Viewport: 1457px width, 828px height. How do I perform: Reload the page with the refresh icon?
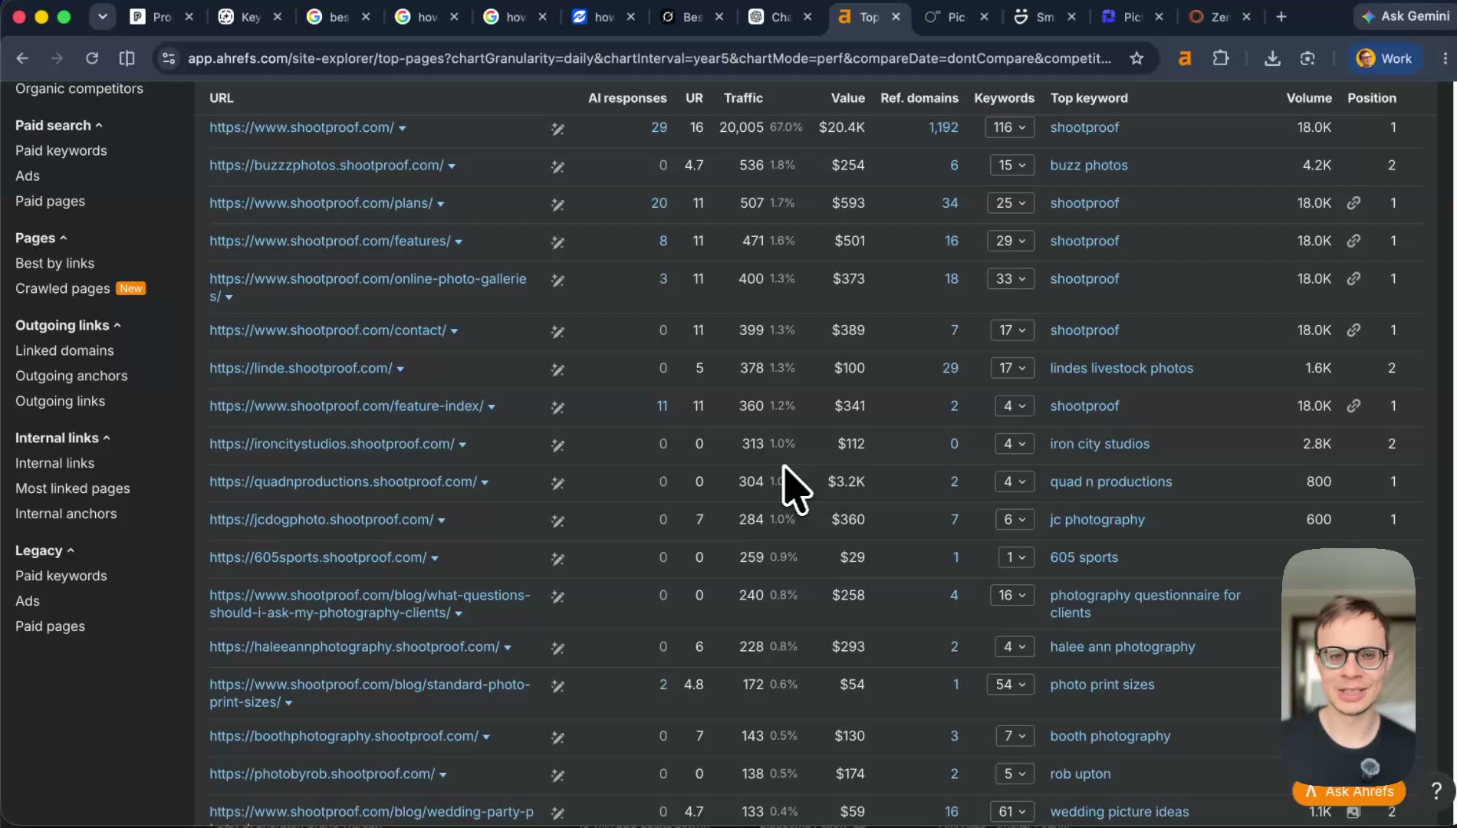tap(92, 58)
